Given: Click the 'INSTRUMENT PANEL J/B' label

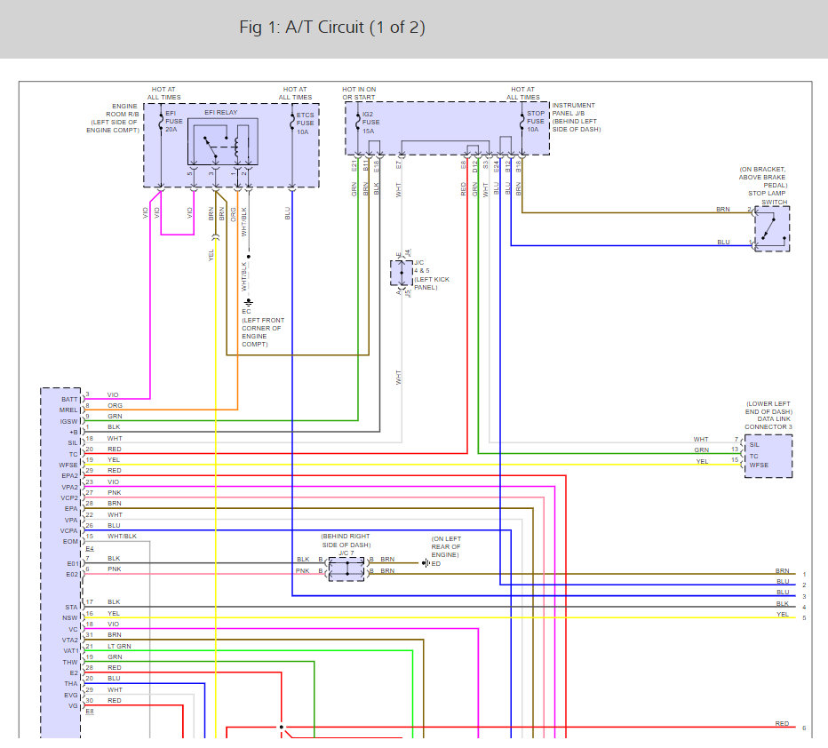Looking at the screenshot, I should [x=574, y=109].
